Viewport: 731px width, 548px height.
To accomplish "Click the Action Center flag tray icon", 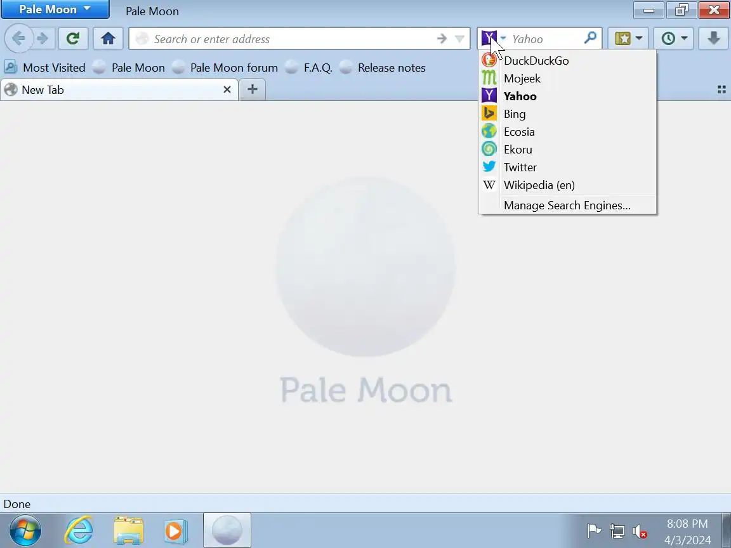I will (x=595, y=531).
